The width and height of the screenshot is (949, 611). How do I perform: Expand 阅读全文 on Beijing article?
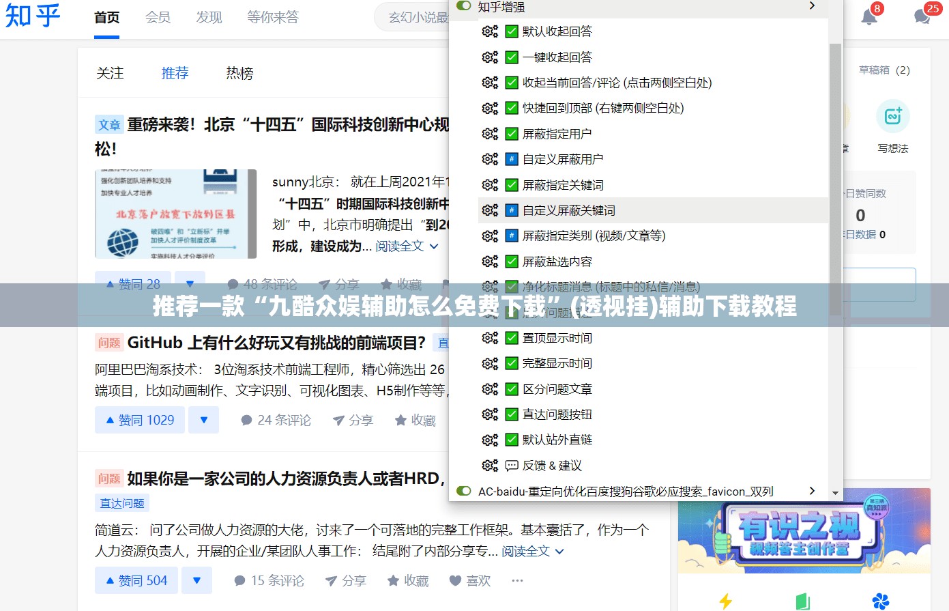point(407,246)
